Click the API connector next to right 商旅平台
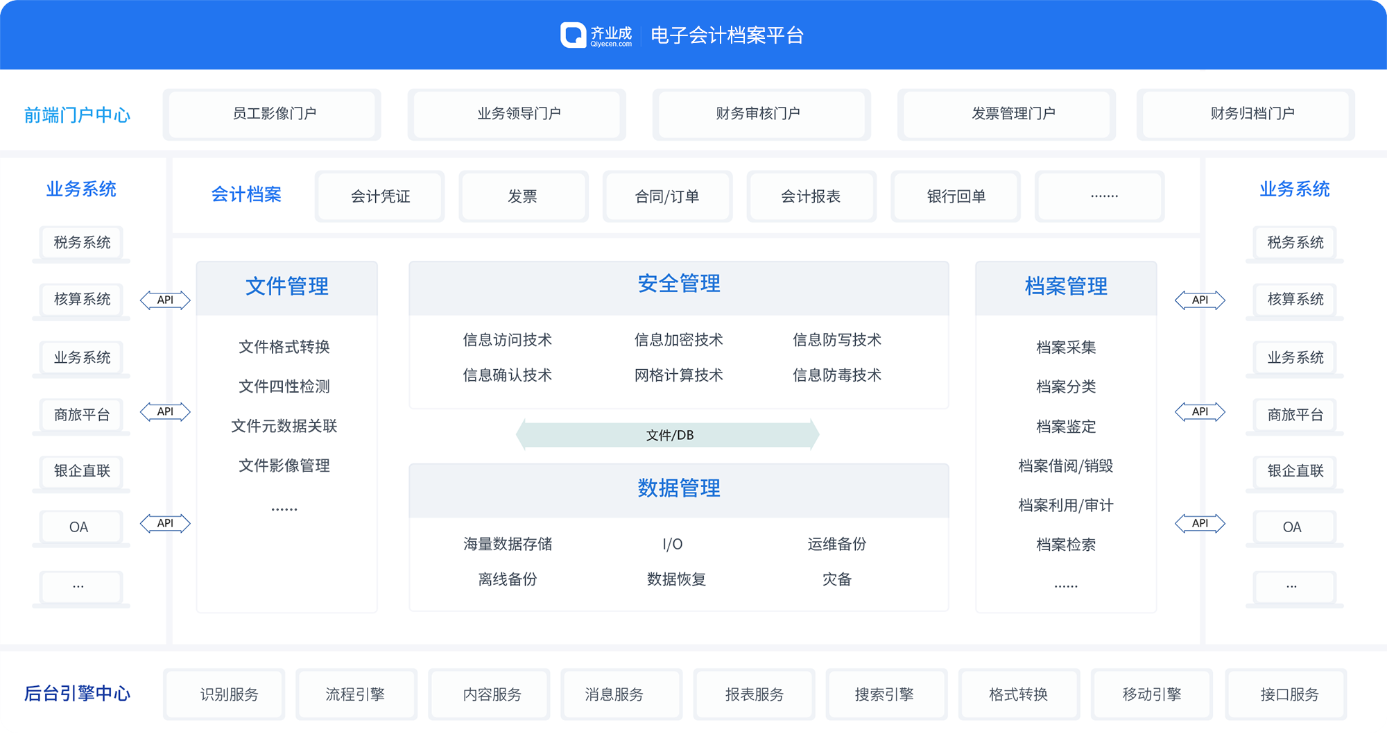The height and width of the screenshot is (734, 1387). [x=1200, y=411]
